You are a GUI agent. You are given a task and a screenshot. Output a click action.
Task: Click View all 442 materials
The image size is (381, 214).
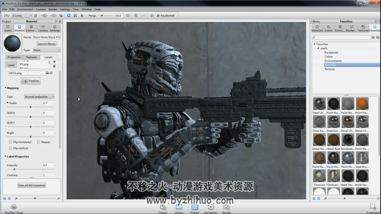tap(31, 185)
